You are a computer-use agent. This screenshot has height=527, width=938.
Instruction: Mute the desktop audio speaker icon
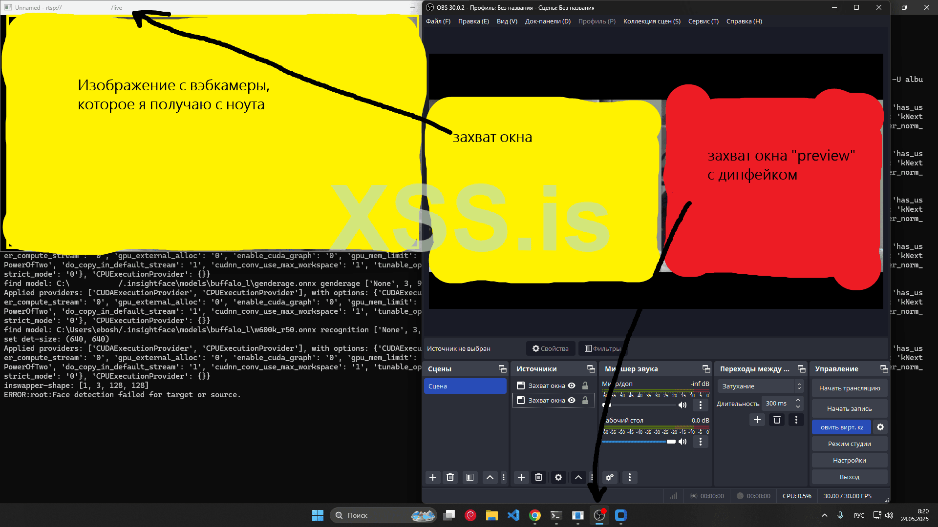[682, 442]
